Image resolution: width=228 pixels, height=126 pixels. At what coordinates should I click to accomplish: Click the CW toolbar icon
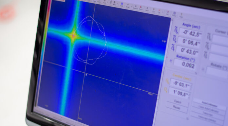coord(159,11)
